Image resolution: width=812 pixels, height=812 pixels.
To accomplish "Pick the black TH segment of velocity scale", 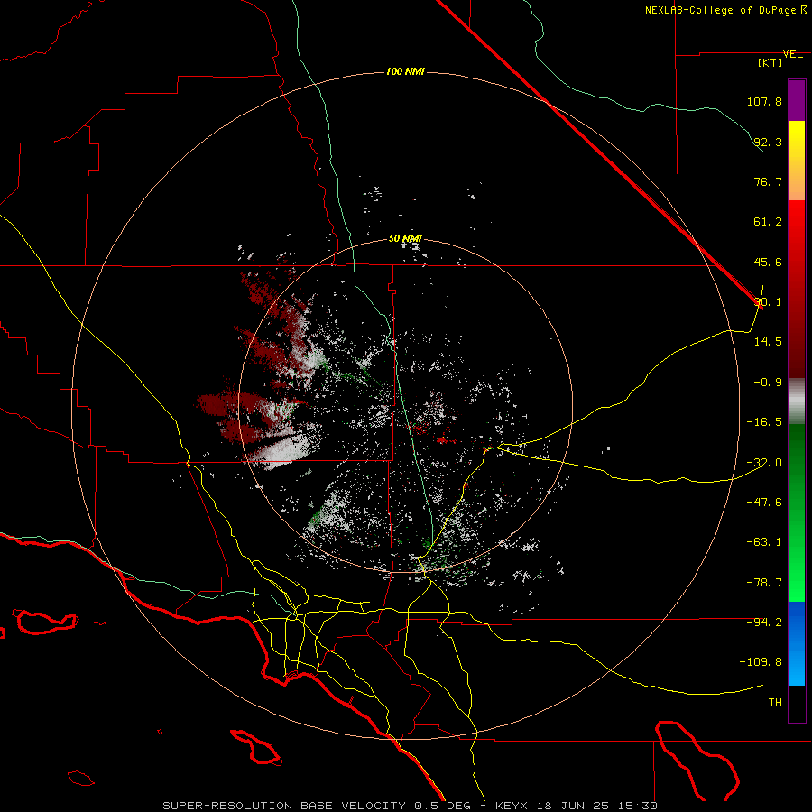I will click(797, 703).
